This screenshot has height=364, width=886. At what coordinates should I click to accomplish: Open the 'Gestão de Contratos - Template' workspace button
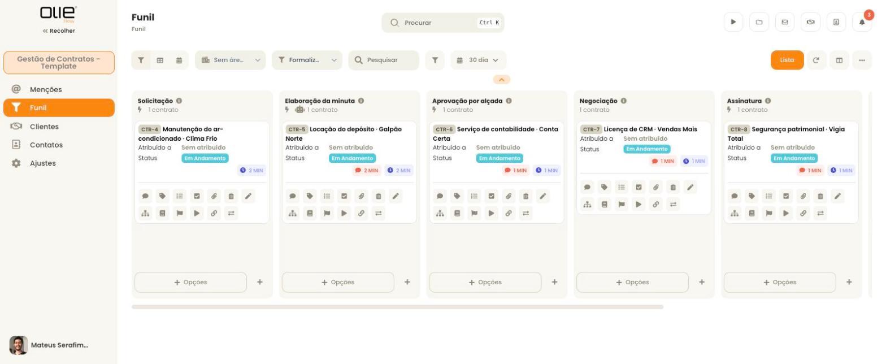click(59, 63)
